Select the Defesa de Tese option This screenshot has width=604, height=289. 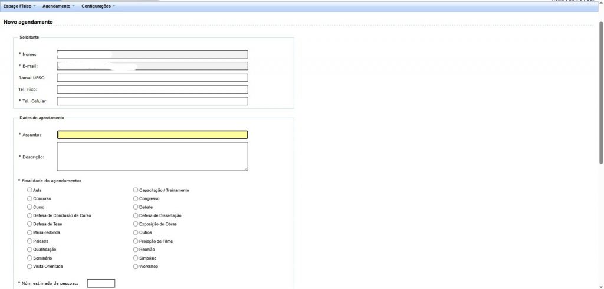click(x=30, y=224)
